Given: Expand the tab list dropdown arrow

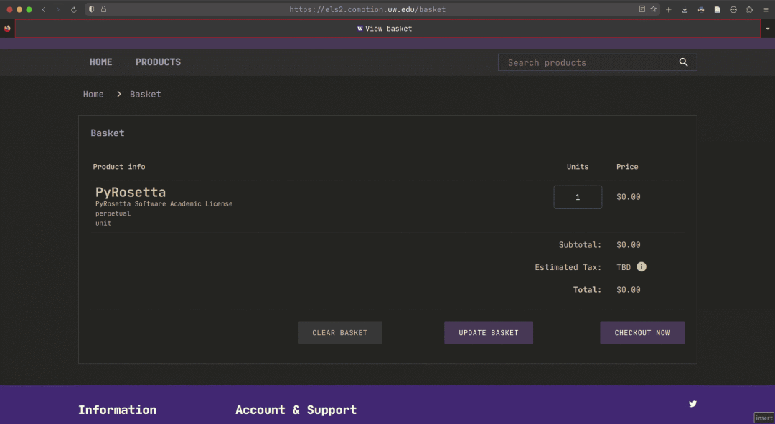Looking at the screenshot, I should click(x=768, y=29).
